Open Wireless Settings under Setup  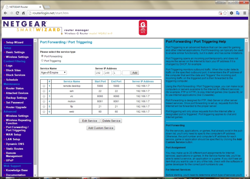pos(17,57)
